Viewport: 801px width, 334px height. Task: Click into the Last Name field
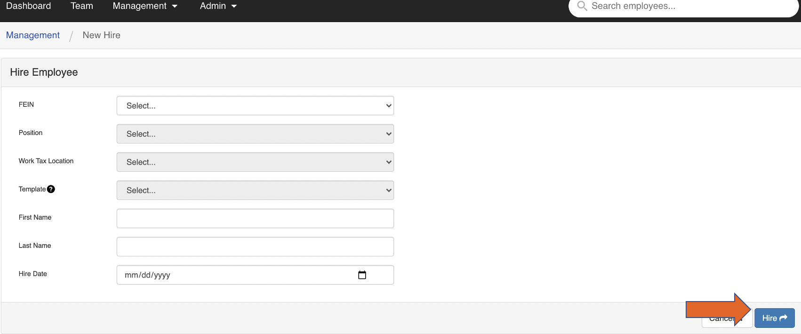click(x=255, y=247)
